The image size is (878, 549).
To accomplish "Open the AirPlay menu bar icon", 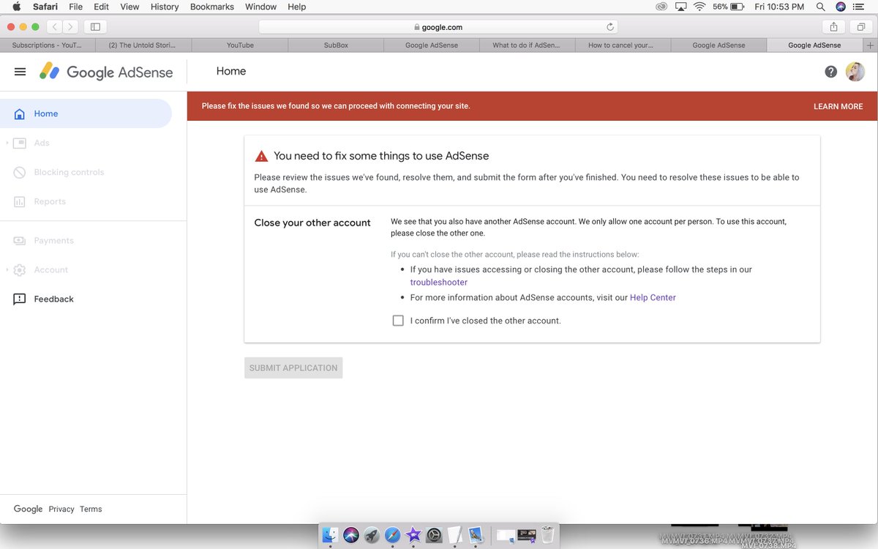I will 681,7.
